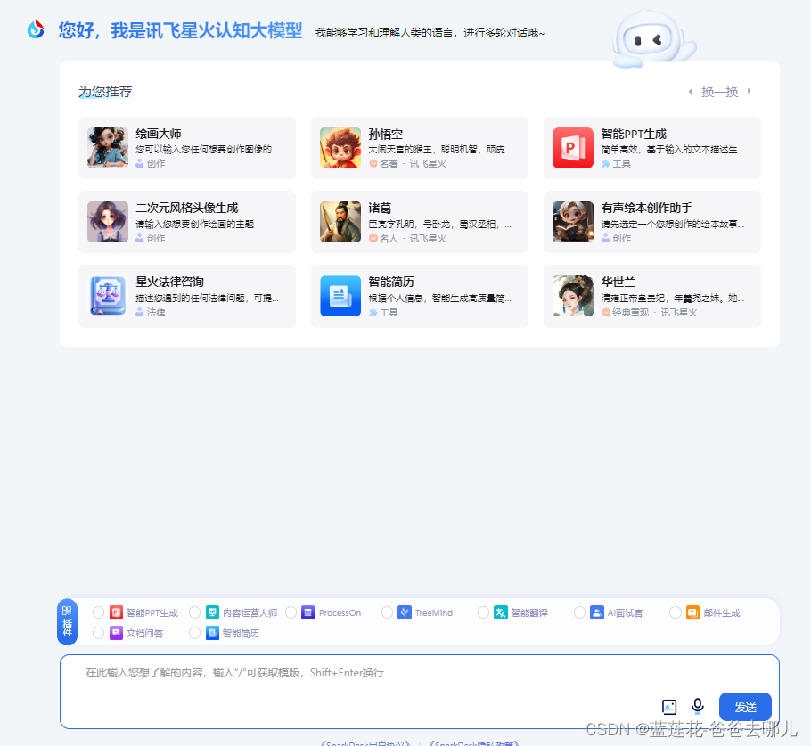Image resolution: width=811 pixels, height=746 pixels.
Task: Click the robot mascot image
Action: click(654, 39)
